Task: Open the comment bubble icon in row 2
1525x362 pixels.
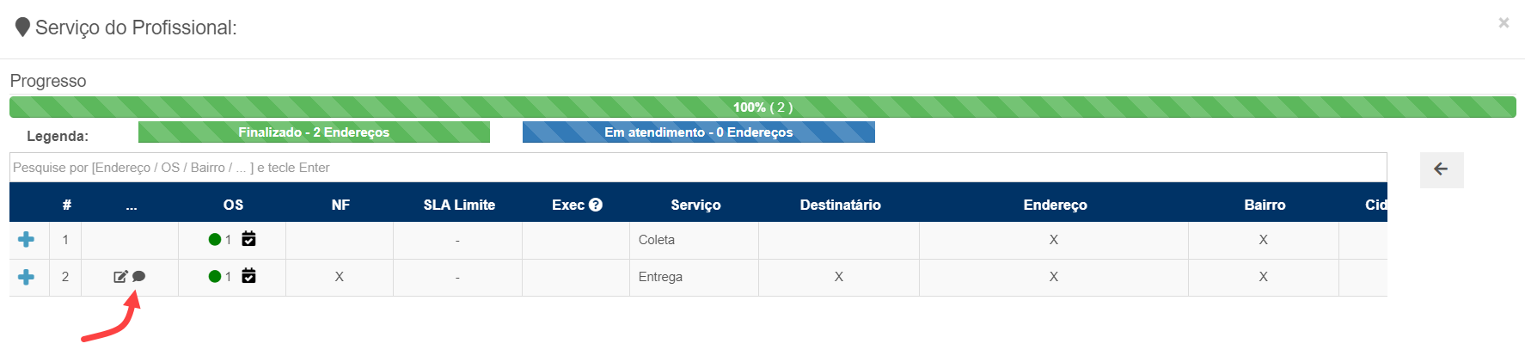Action: tap(139, 276)
